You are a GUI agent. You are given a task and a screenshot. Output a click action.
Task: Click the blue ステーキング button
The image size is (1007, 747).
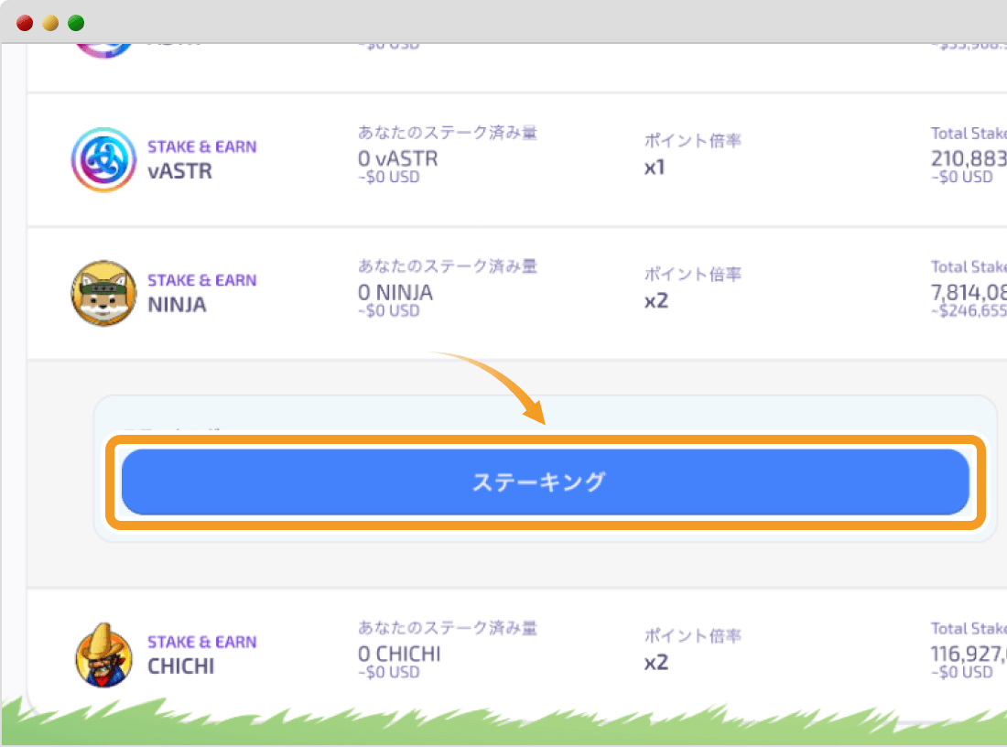pyautogui.click(x=545, y=482)
